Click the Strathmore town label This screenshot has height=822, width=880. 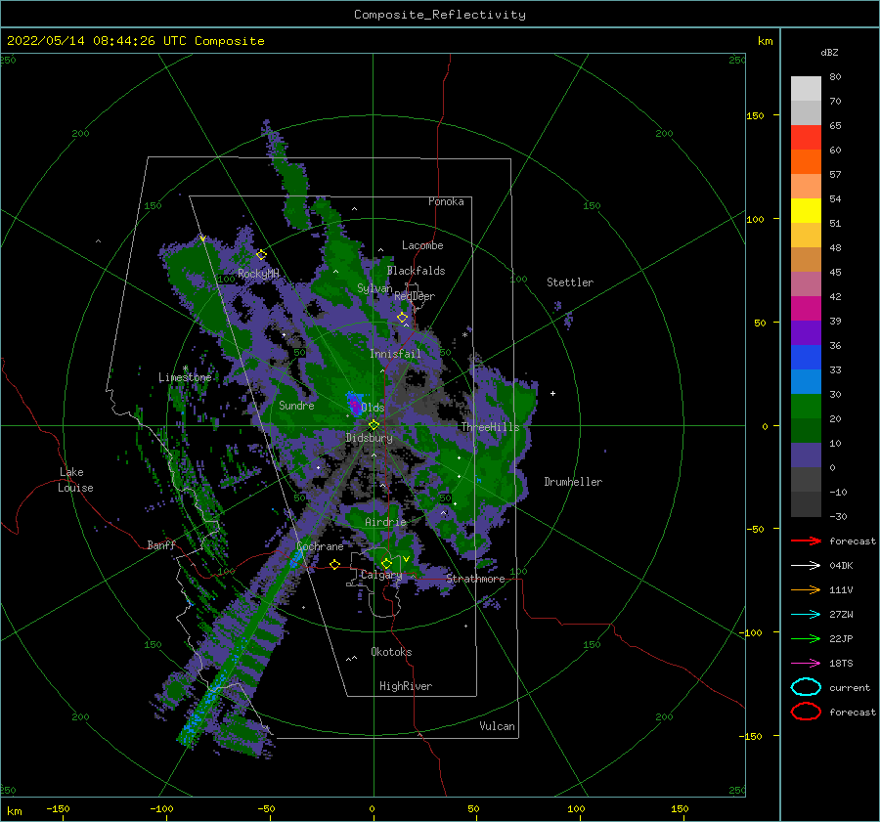[x=475, y=579]
